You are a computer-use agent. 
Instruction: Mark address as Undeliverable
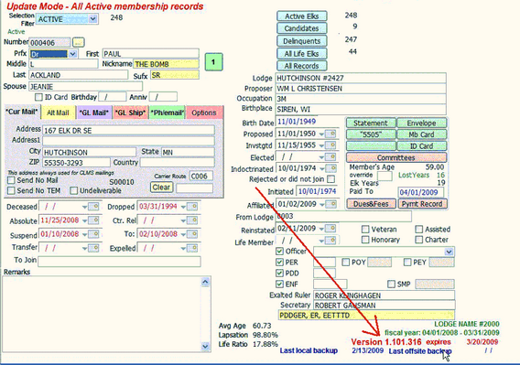tap(73, 190)
